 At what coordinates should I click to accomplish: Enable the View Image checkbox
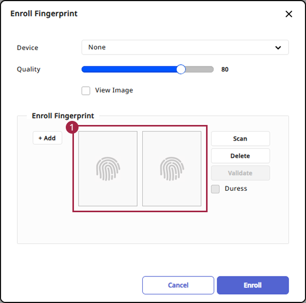pos(86,91)
